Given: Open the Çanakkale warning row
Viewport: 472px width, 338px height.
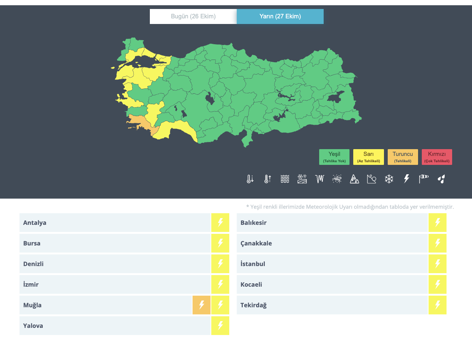Looking at the screenshot, I should (342, 243).
